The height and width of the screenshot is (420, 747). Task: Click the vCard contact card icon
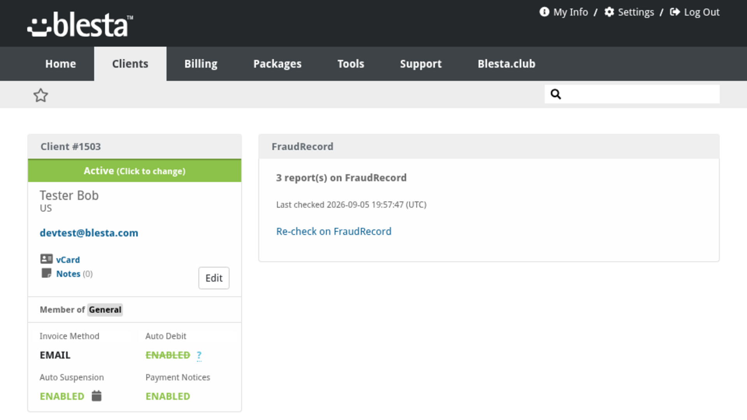click(46, 259)
